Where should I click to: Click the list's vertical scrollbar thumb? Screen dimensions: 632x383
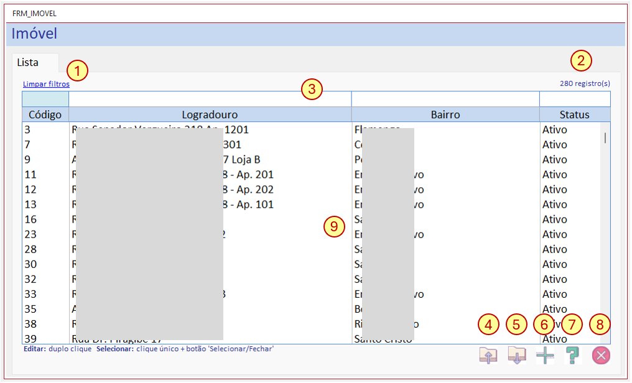pyautogui.click(x=605, y=138)
